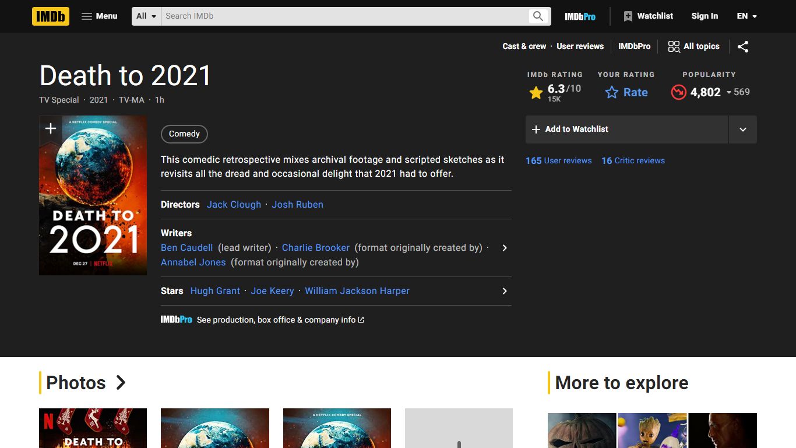Open writer Annabel Jones's page
Screen dimensions: 796x448
coord(193,262)
